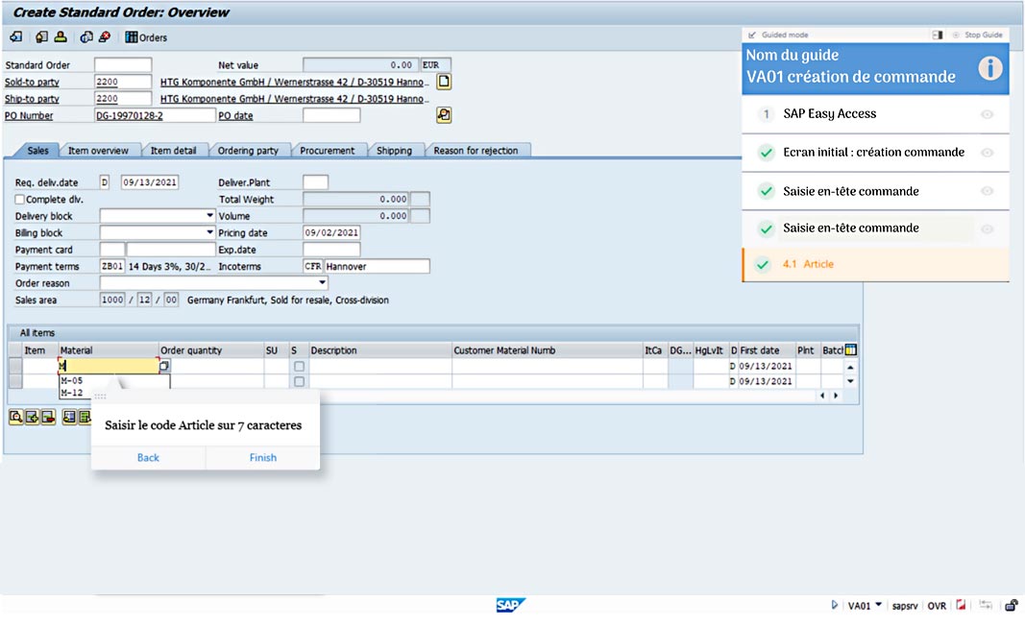
Task: Click the Incoterms location field Hannover
Action: pyautogui.click(x=377, y=266)
